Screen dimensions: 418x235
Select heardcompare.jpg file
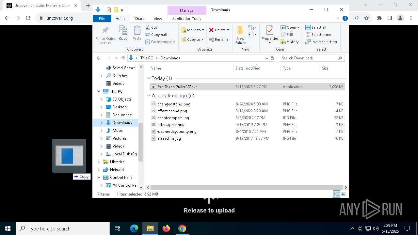(x=247, y=118)
